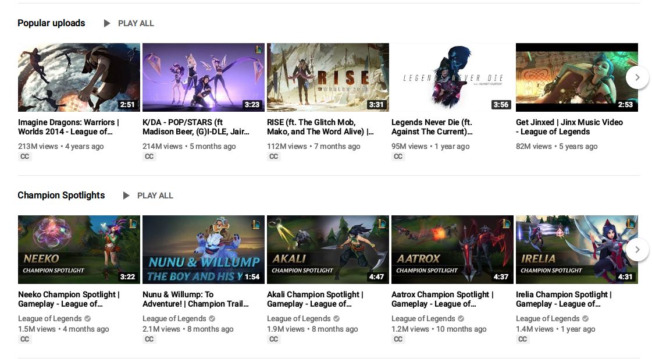The width and height of the screenshot is (652, 359).
Task: Click '1.9M views • 8 months ago' text
Action: (x=312, y=329)
